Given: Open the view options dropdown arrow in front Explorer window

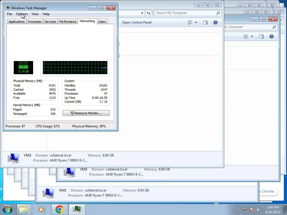Looking at the screenshot, I should (196, 22).
